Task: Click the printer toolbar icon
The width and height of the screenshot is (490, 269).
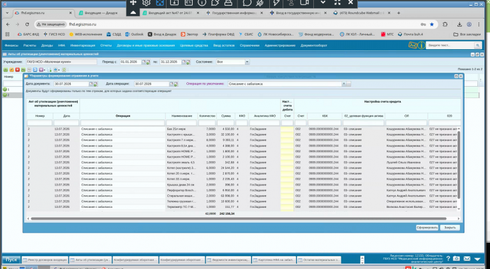Action: pyautogui.click(x=56, y=70)
